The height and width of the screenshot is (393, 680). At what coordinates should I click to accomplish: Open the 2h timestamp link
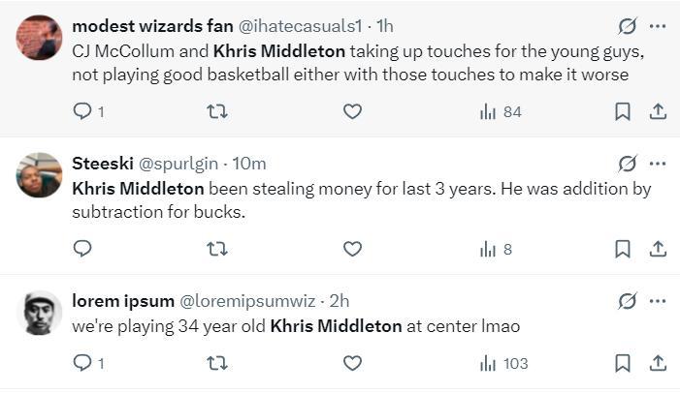[x=340, y=301]
